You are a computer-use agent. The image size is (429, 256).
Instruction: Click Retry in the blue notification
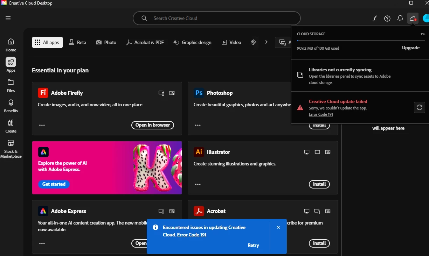tap(253, 245)
